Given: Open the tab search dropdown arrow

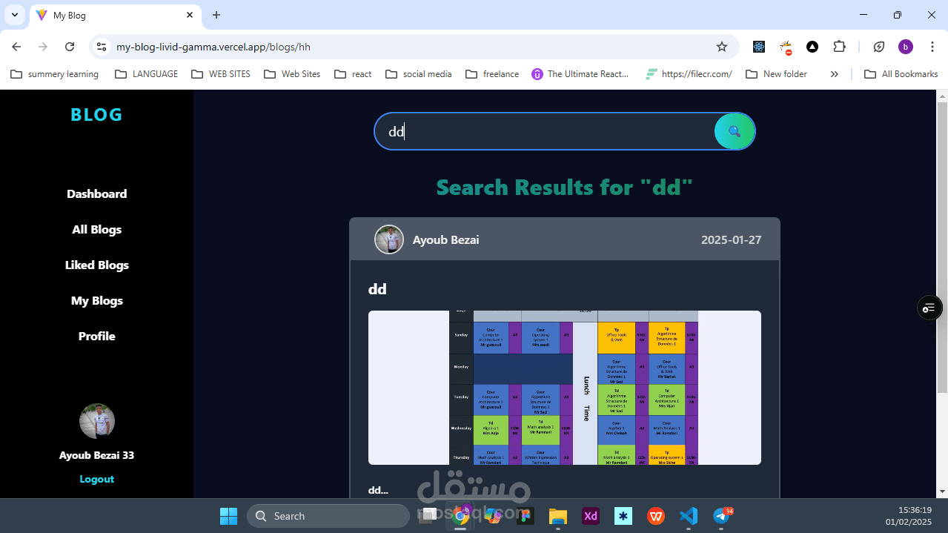Looking at the screenshot, I should pos(14,15).
